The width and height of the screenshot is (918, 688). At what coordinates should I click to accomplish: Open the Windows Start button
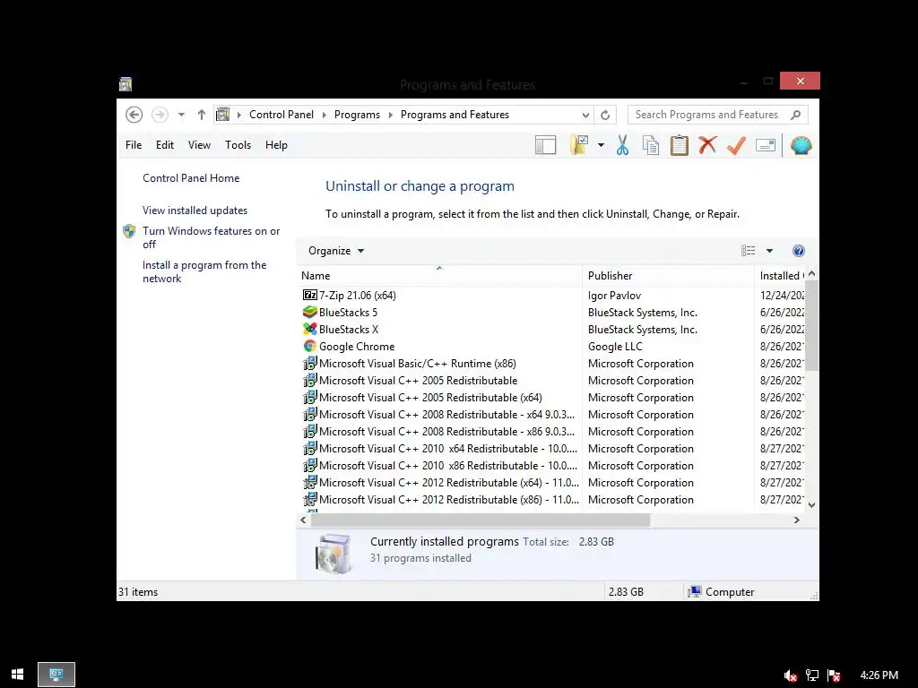pos(18,675)
